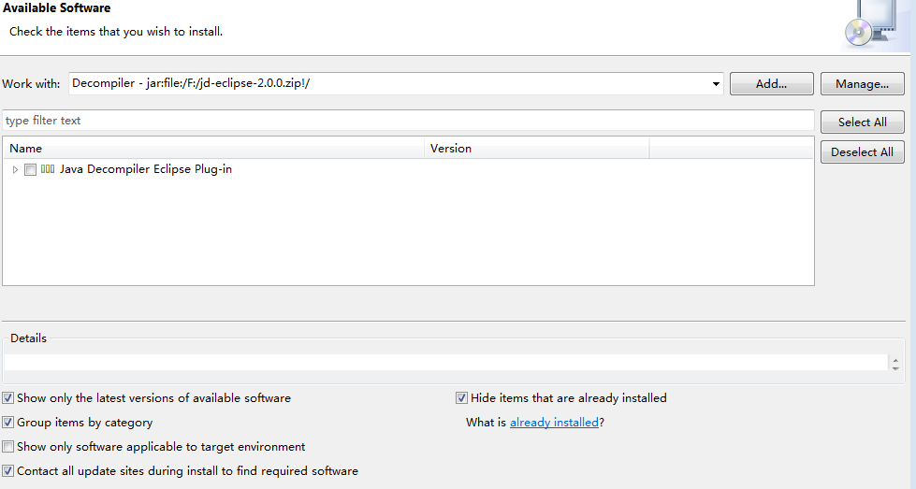The height and width of the screenshot is (489, 916).
Task: Focus the type filter text field
Action: tap(408, 121)
